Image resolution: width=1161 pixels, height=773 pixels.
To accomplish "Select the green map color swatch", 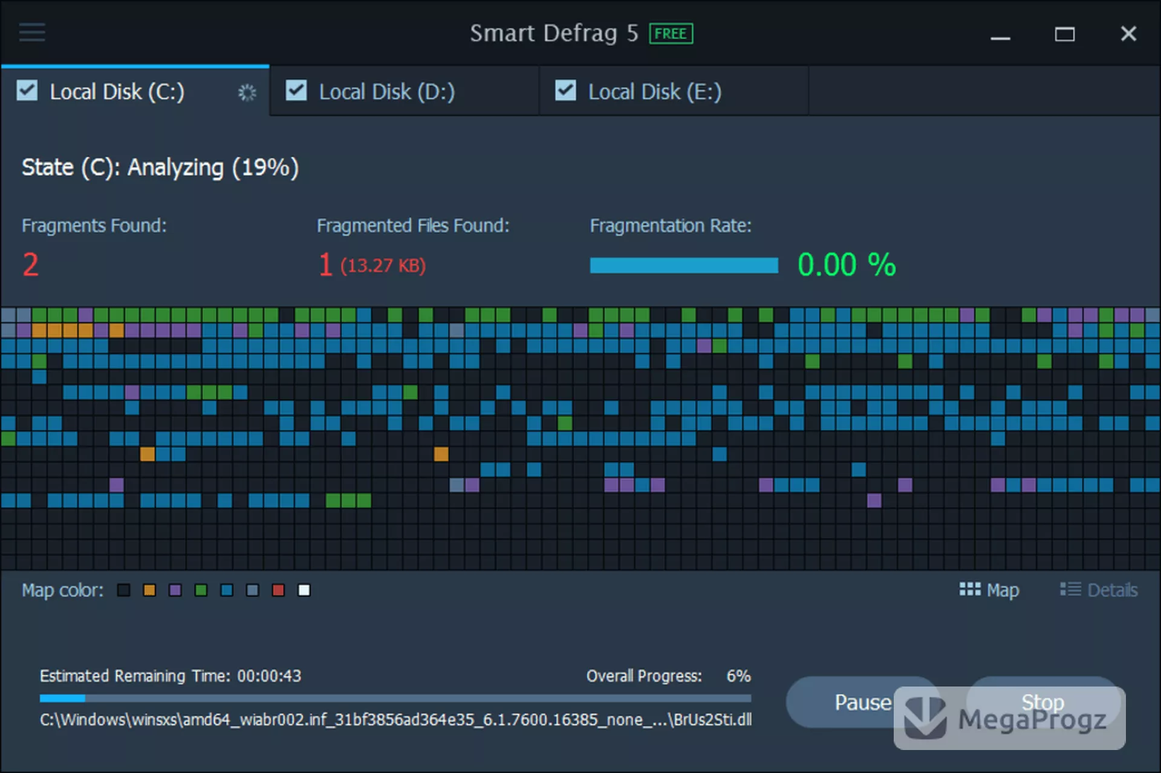I will coord(201,590).
